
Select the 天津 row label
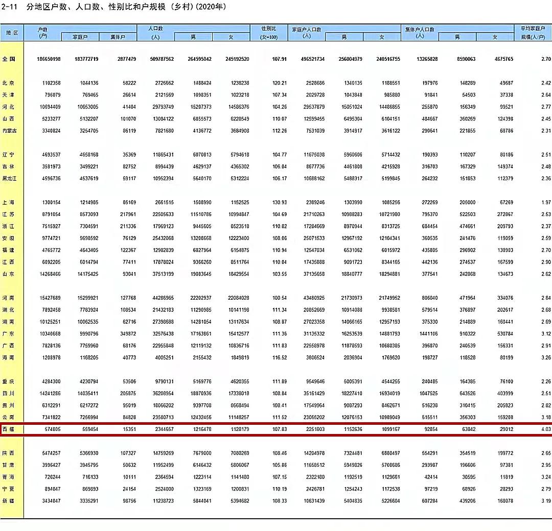(x=9, y=95)
